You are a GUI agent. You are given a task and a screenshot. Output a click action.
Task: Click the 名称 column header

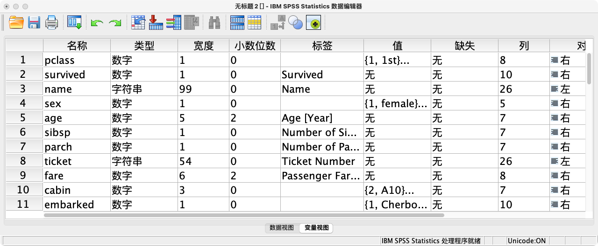pyautogui.click(x=77, y=46)
